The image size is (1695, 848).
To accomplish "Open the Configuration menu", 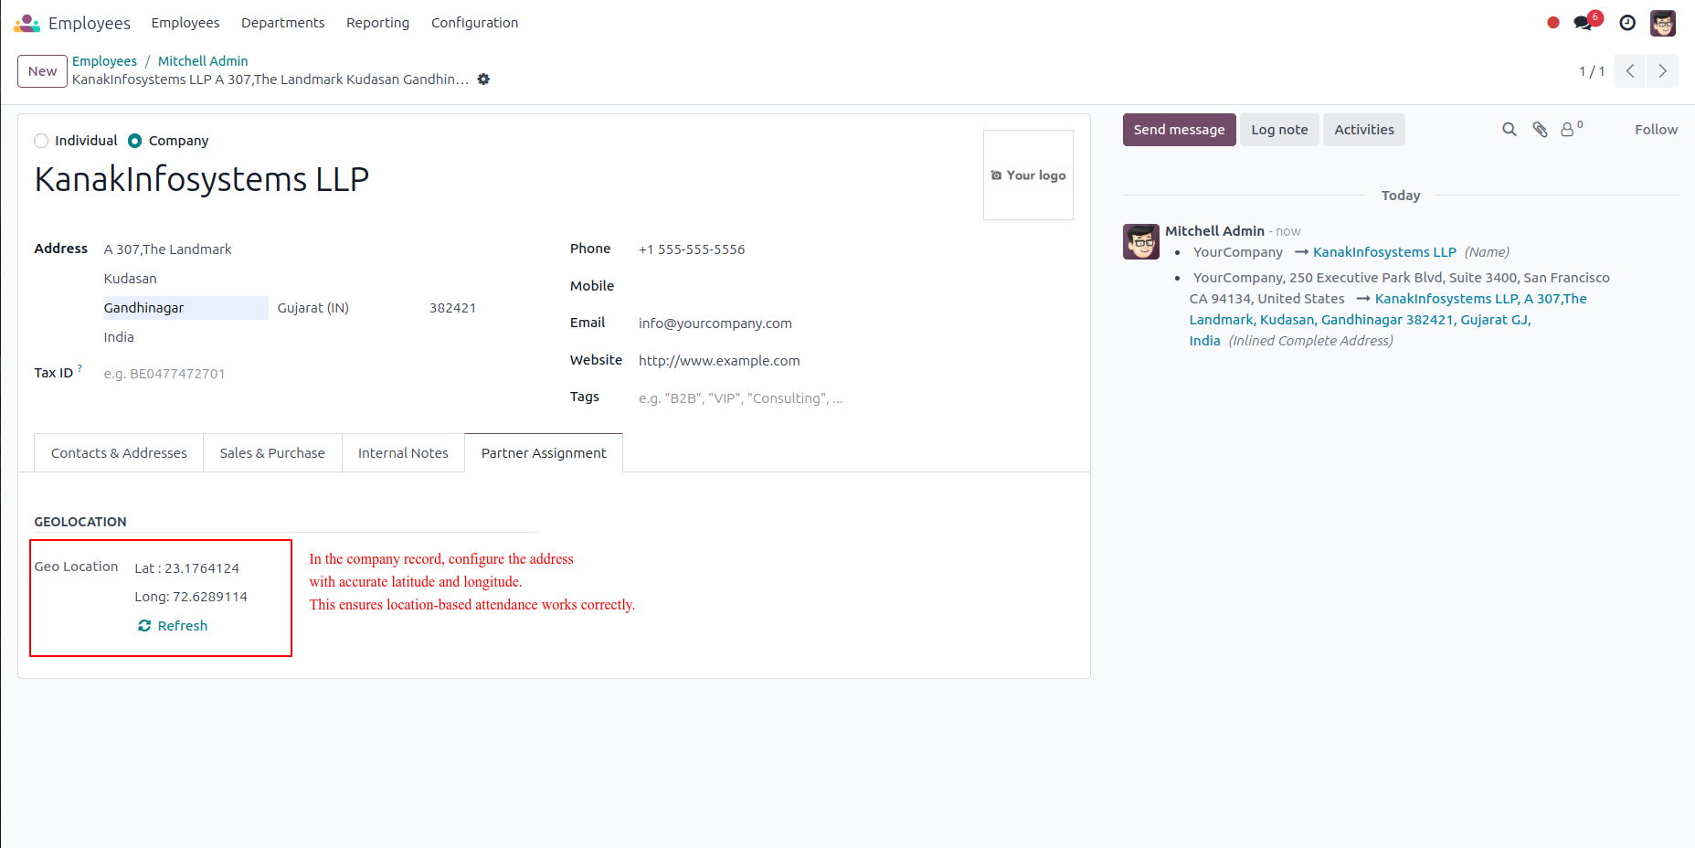I will click(474, 23).
